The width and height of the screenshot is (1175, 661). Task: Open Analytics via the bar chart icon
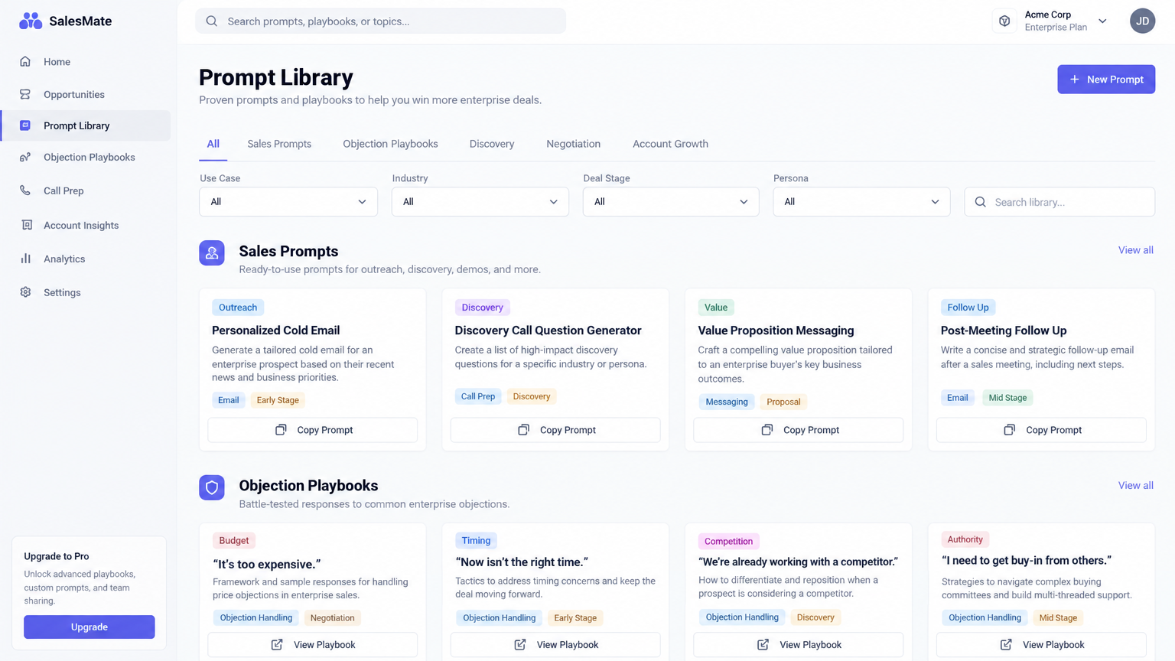pos(26,259)
